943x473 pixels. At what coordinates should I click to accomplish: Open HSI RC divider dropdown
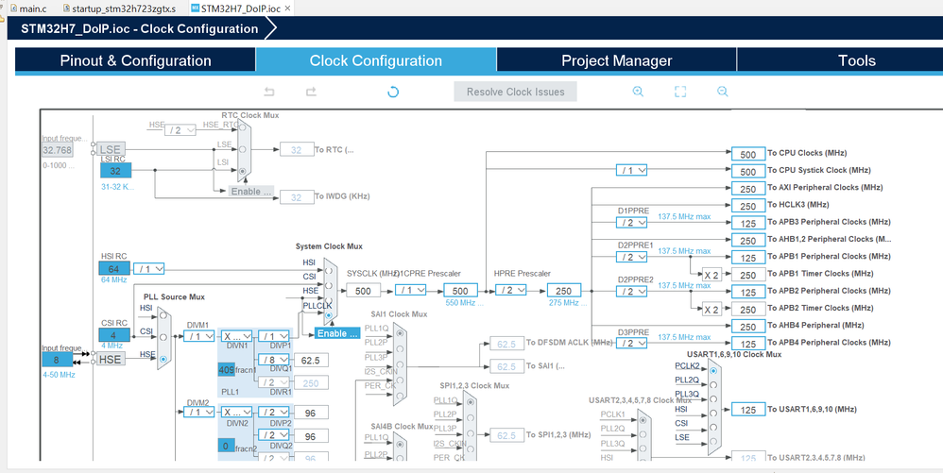pyautogui.click(x=148, y=269)
